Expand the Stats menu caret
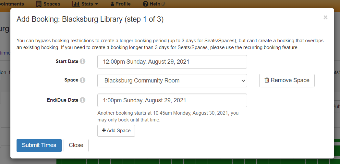 [x=97, y=4]
